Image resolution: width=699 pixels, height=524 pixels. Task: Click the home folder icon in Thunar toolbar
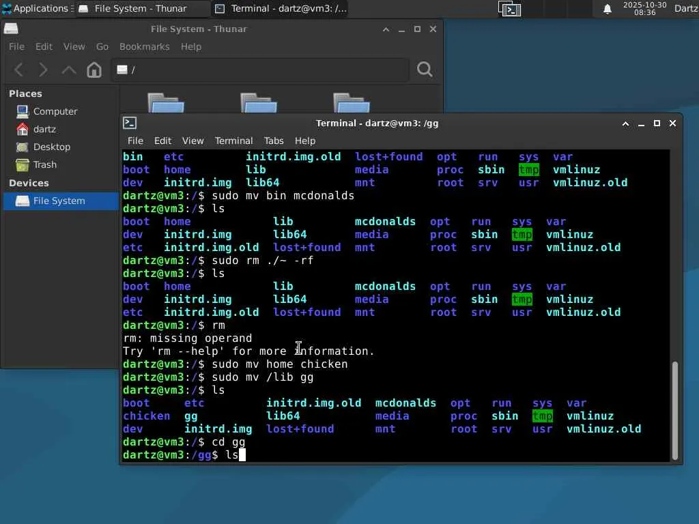tap(94, 70)
